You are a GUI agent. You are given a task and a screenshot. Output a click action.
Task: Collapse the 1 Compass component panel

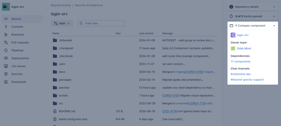coord(274,25)
